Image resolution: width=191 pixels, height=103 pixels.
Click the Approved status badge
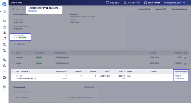pos(23,37)
